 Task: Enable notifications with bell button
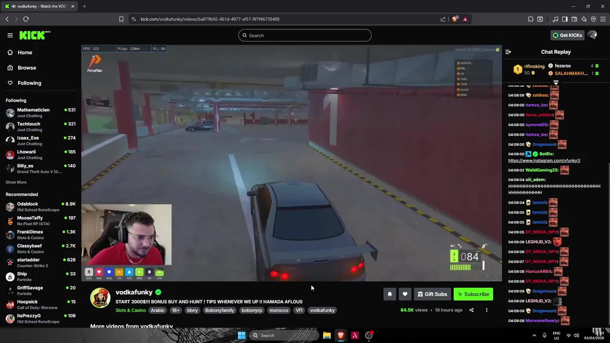coord(390,294)
